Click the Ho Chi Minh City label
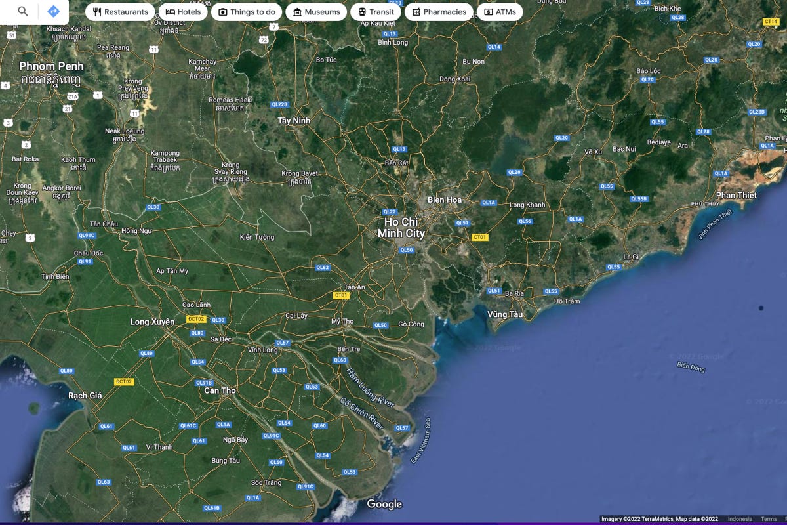 point(401,227)
